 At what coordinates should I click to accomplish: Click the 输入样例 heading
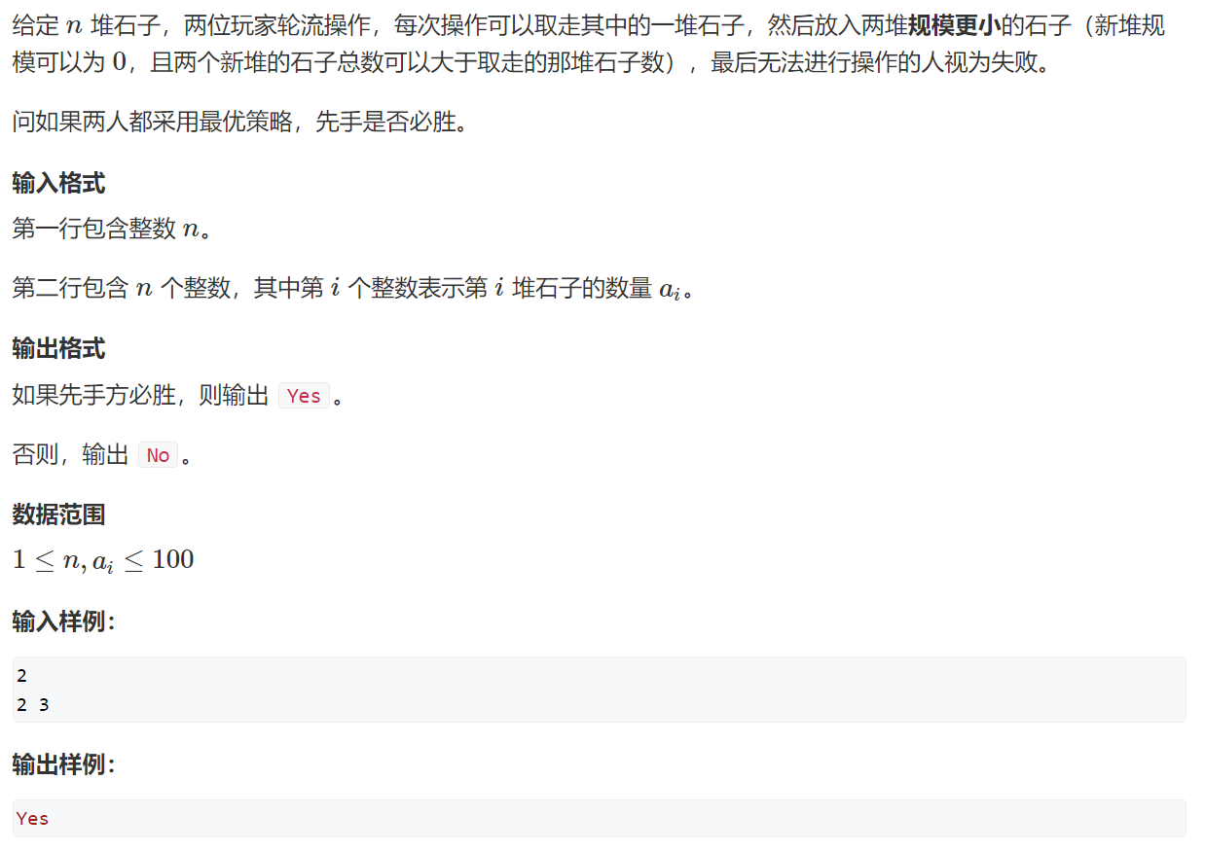click(64, 621)
